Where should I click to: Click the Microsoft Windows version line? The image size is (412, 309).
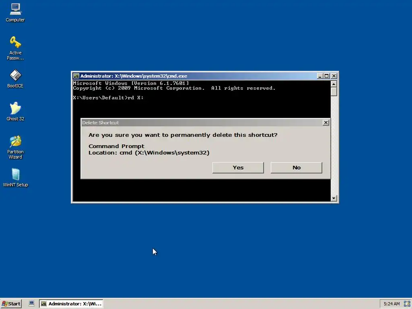(x=131, y=83)
